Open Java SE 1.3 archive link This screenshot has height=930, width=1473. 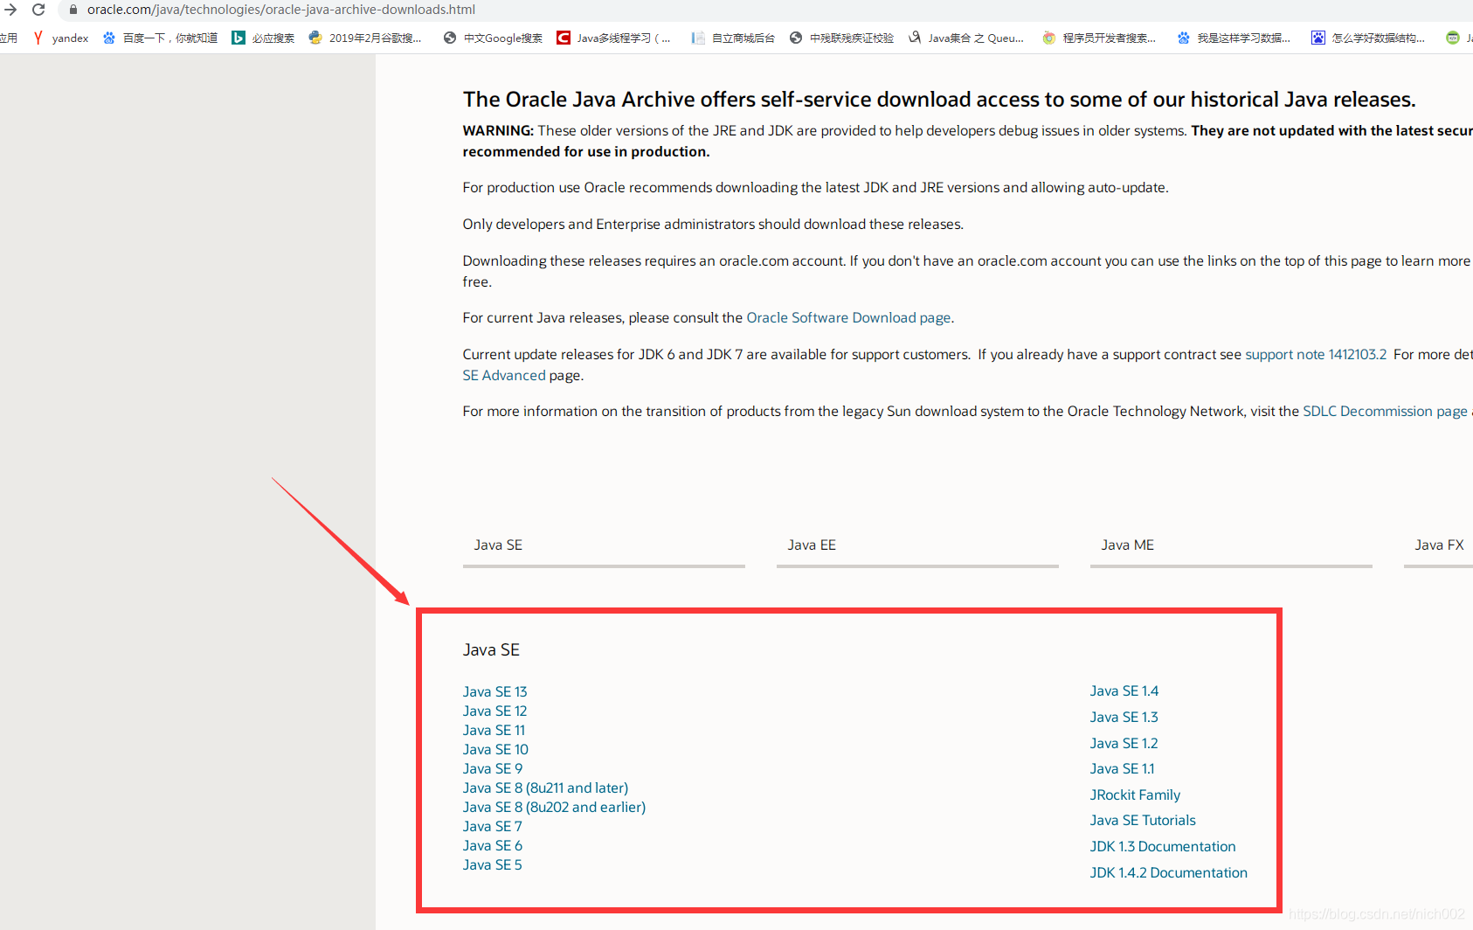click(1124, 718)
